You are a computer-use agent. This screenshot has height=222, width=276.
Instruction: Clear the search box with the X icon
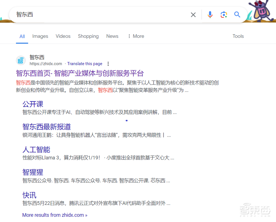193,15
